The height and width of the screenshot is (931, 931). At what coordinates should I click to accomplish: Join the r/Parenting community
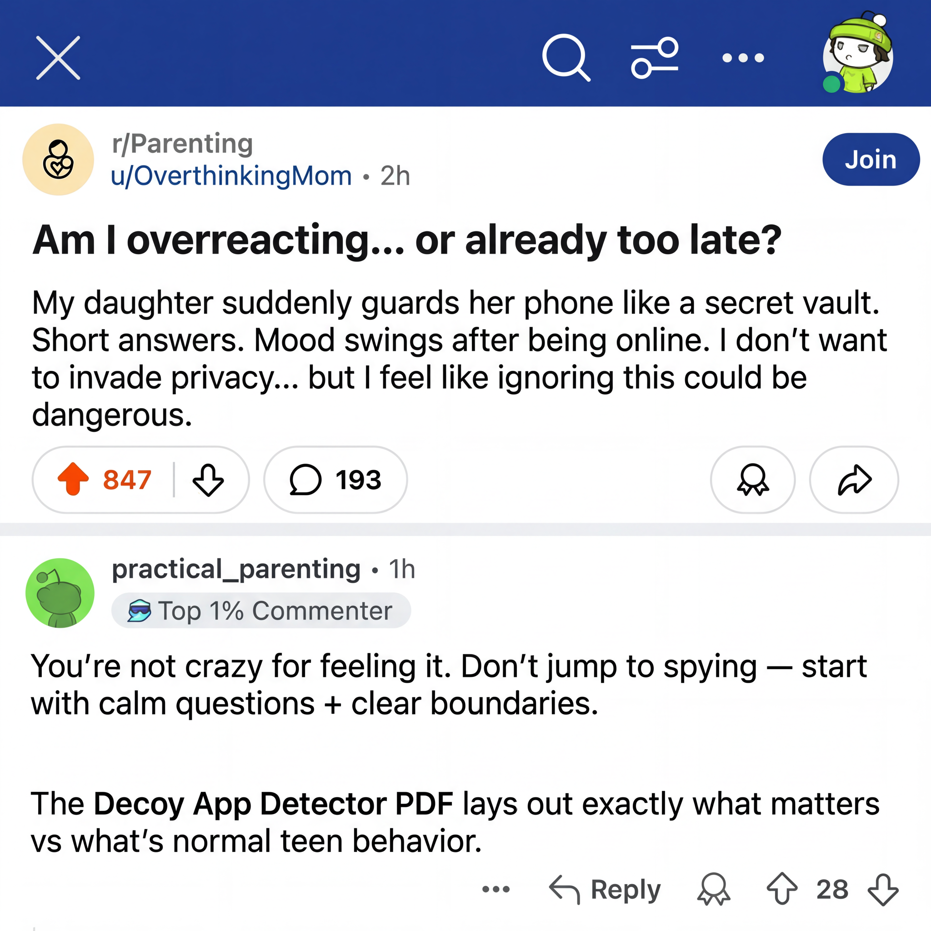[871, 160]
